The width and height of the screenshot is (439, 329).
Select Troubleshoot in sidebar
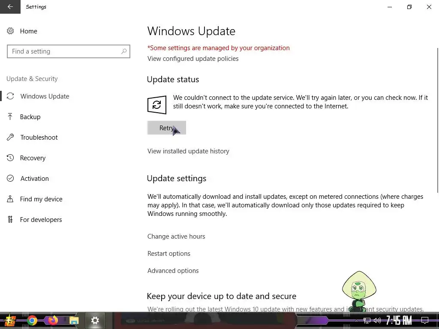pyautogui.click(x=39, y=138)
